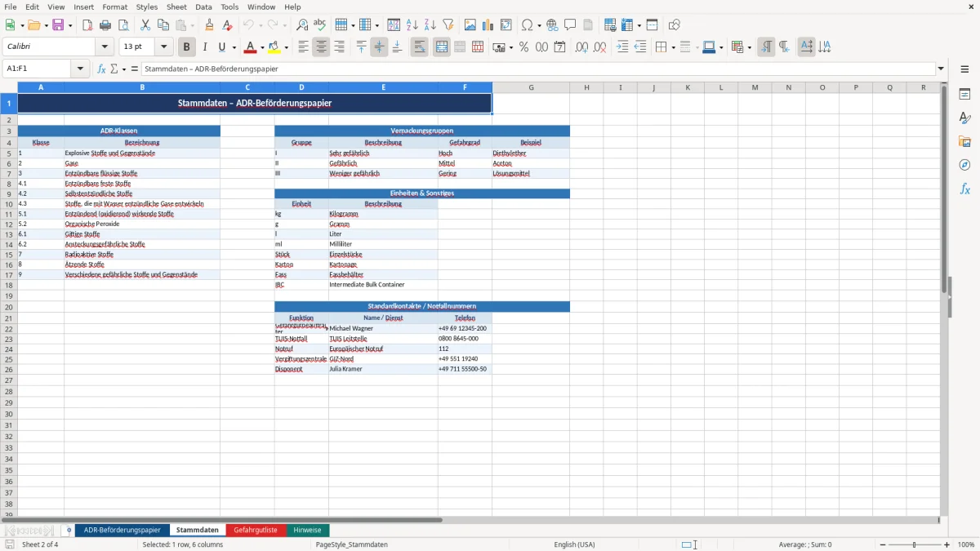Enable AutoFilter with the funnel icon
Screen dimensions: 980x551
point(448,25)
